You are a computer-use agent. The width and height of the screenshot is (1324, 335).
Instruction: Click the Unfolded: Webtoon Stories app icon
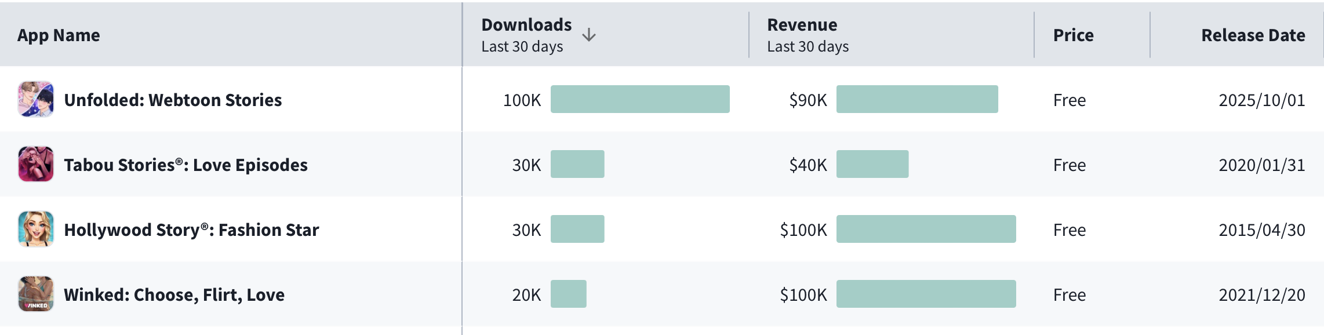click(36, 100)
